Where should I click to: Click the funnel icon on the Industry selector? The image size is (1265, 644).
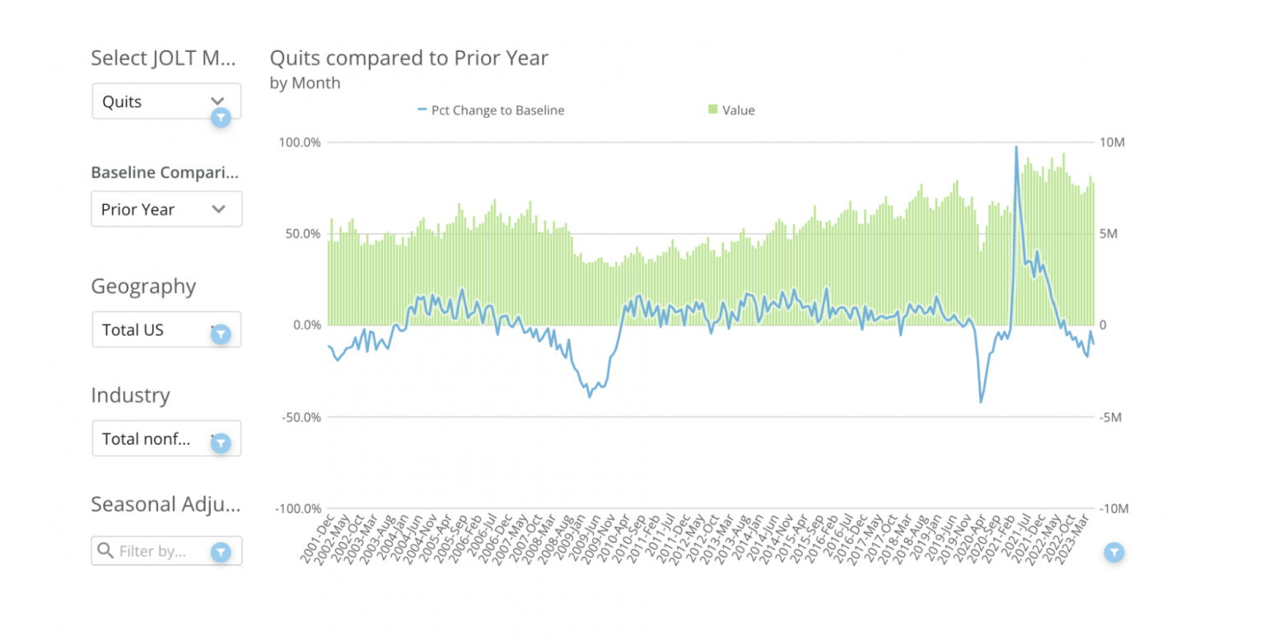(220, 442)
